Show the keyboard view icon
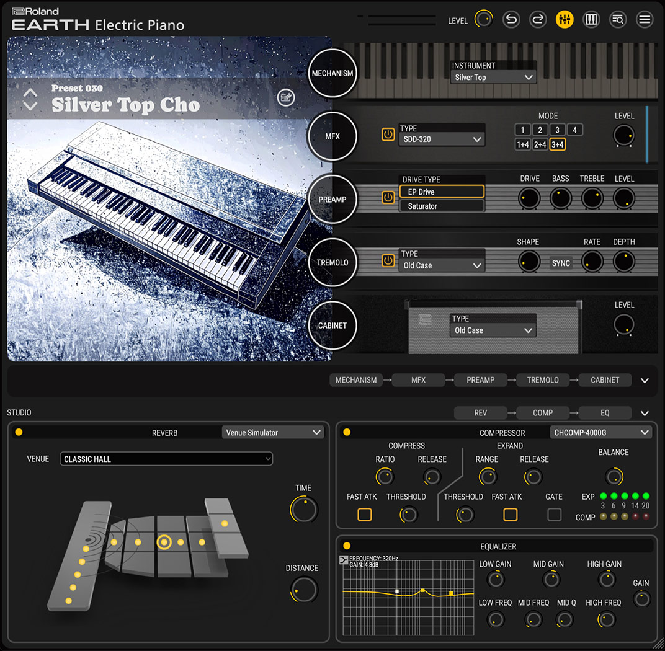Image resolution: width=665 pixels, height=651 pixels. tap(591, 20)
